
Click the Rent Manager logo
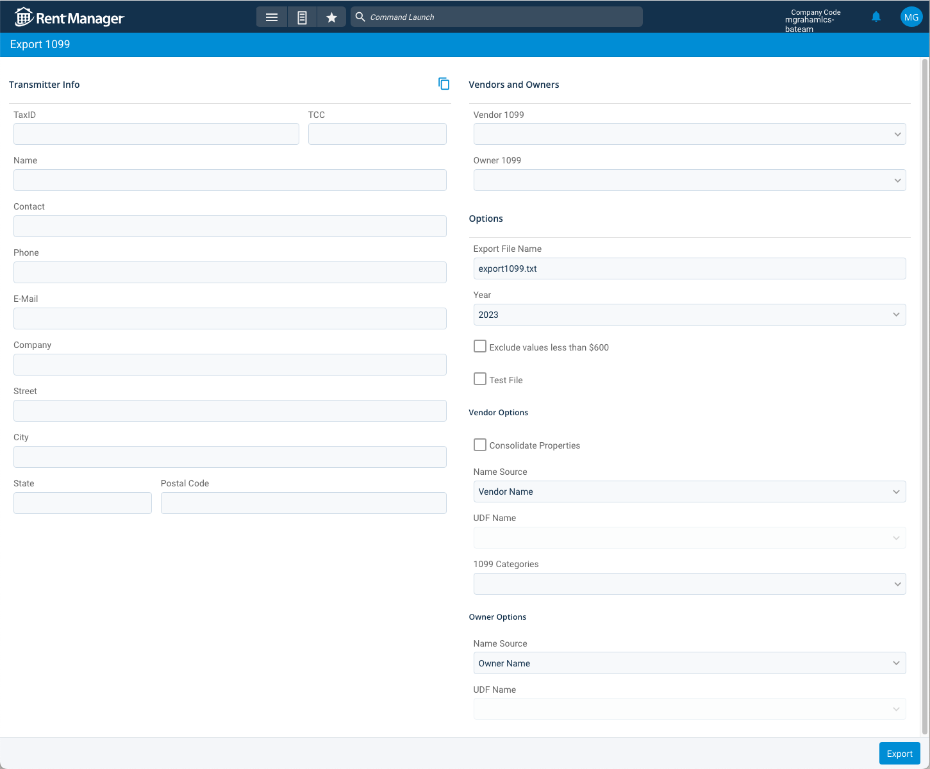tap(69, 17)
